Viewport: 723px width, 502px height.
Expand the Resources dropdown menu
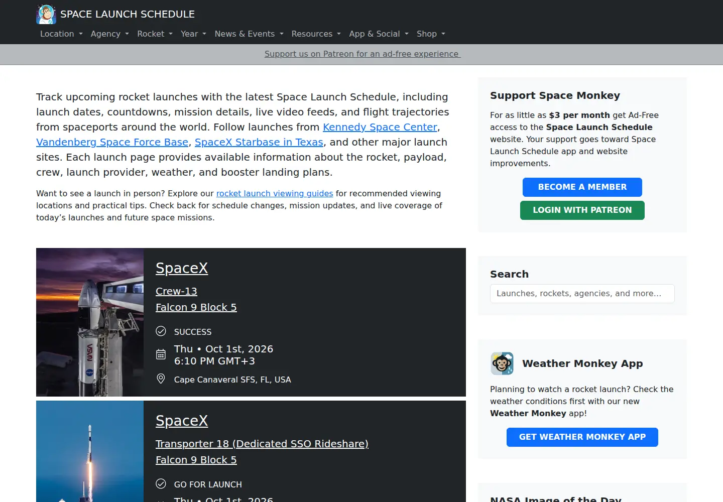pyautogui.click(x=316, y=34)
